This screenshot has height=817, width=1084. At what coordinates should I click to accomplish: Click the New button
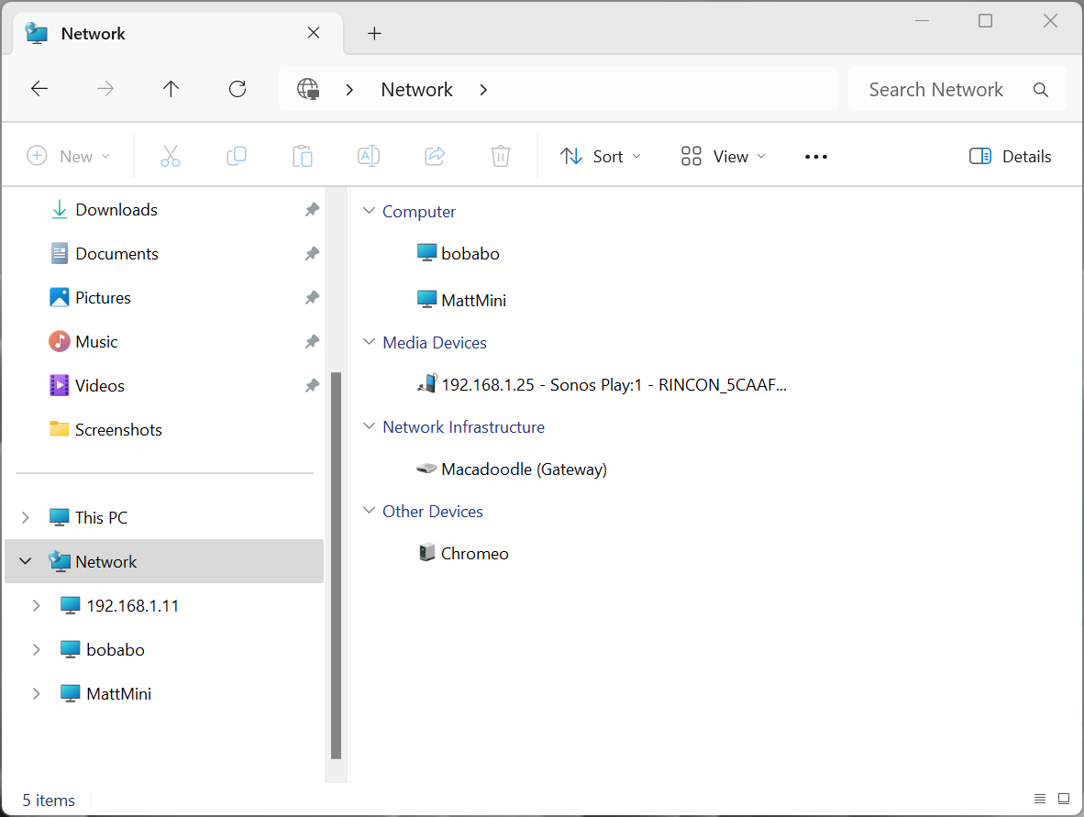[x=68, y=157]
